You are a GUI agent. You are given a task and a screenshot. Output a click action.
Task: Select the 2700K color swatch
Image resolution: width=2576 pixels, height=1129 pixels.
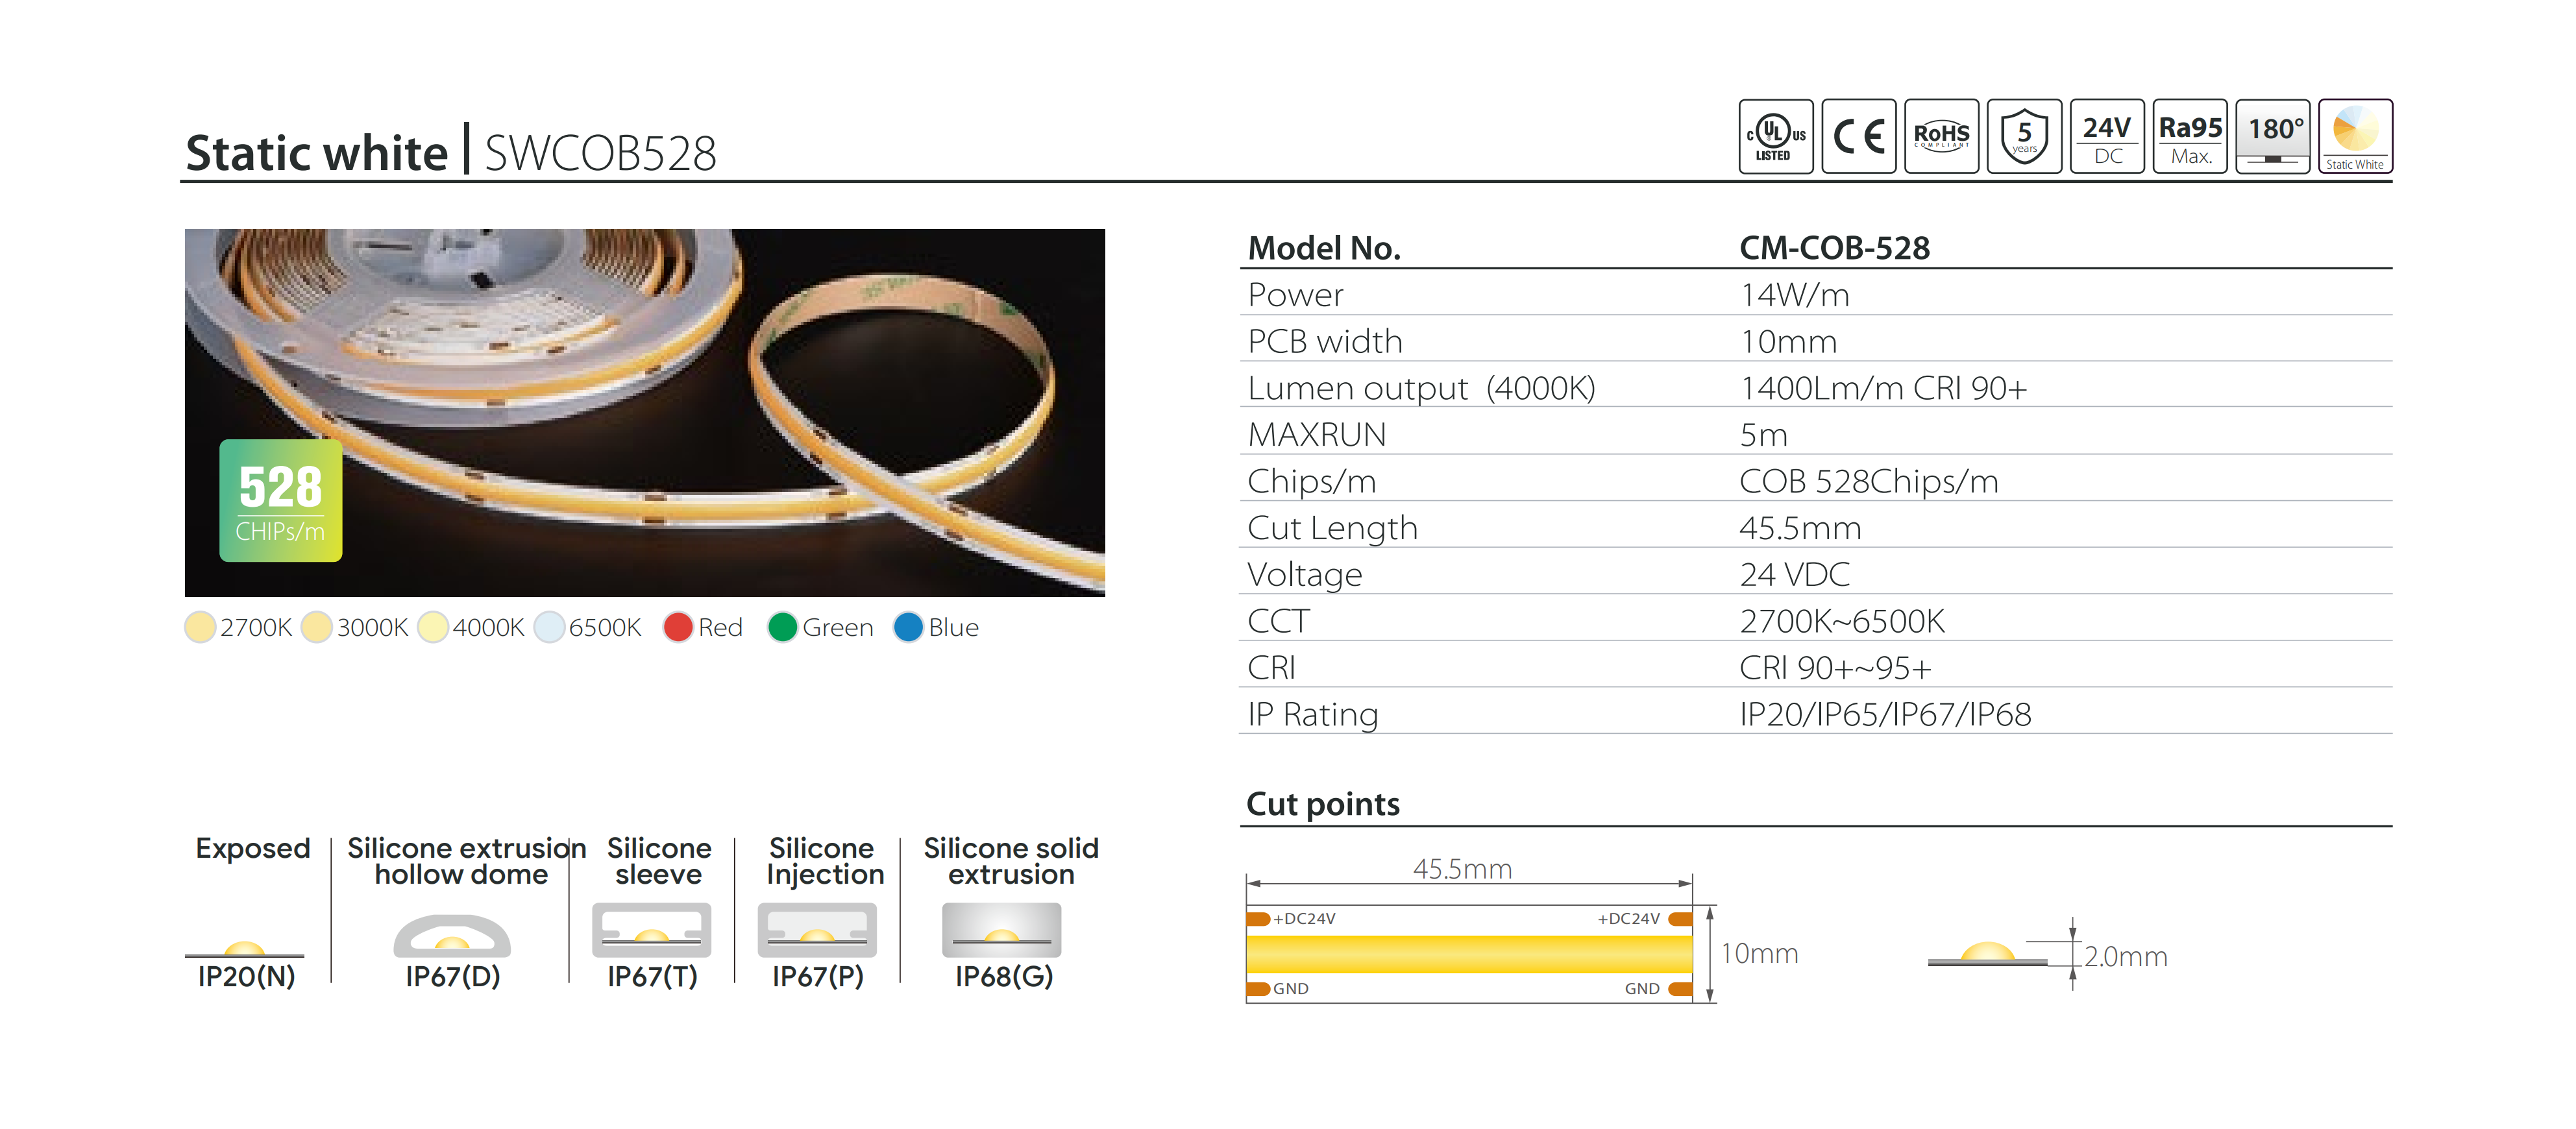point(200,627)
